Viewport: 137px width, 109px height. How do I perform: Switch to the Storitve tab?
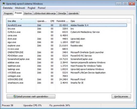28,13
